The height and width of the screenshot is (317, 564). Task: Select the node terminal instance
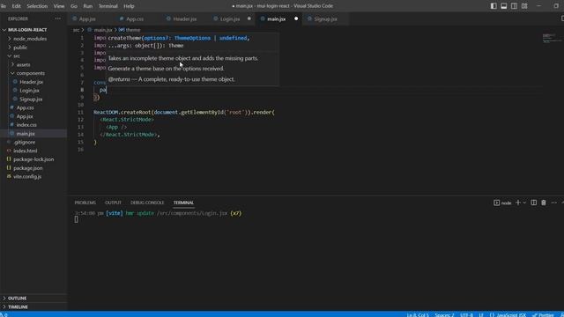[502, 203]
